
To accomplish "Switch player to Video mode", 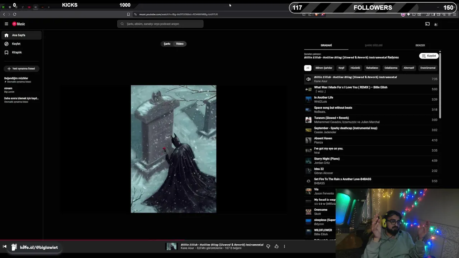I will coord(180,44).
